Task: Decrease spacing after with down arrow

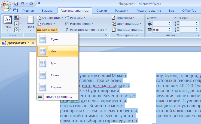Action: click(x=197, y=31)
